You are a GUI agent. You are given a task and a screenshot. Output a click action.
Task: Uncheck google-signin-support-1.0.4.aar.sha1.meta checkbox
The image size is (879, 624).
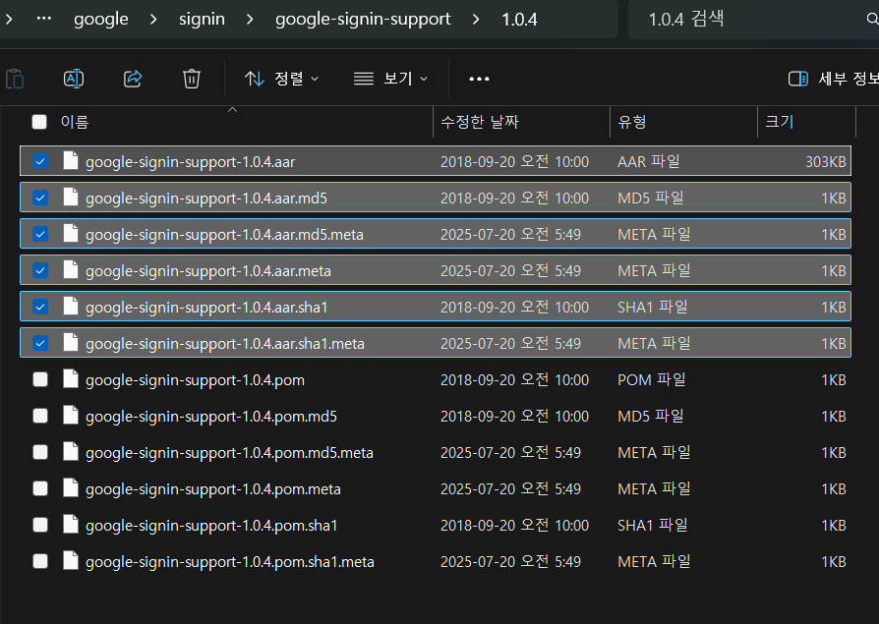tap(39, 343)
